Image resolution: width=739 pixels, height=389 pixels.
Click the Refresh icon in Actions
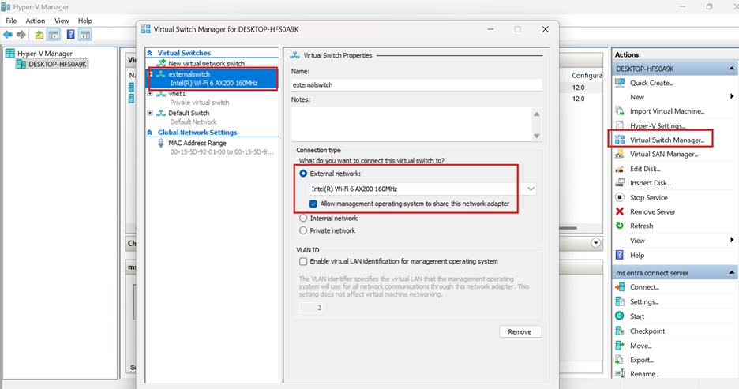point(620,226)
